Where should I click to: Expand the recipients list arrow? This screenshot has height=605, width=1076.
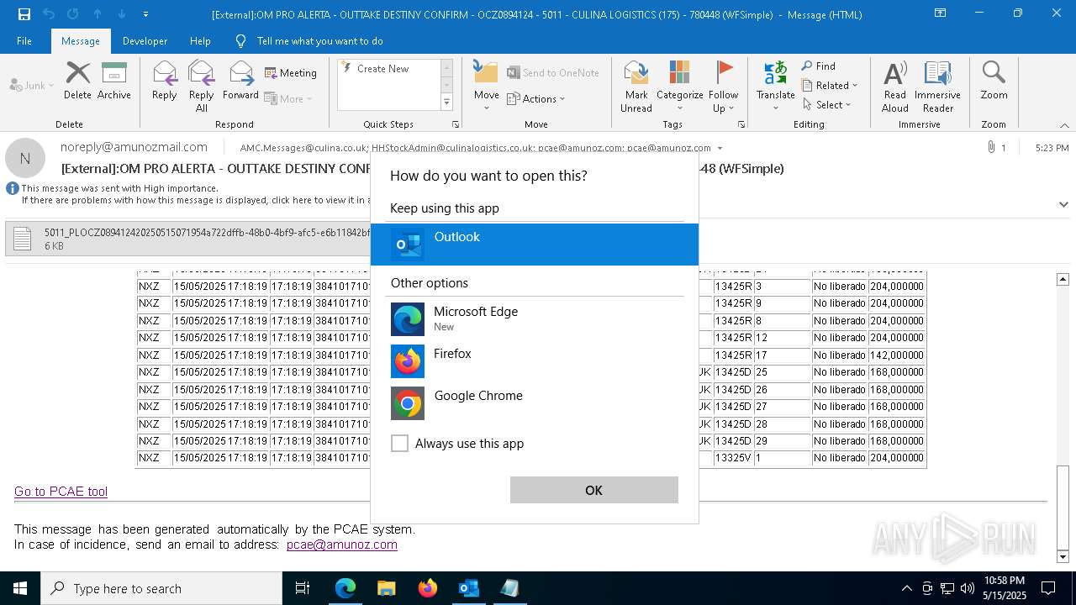click(x=720, y=148)
